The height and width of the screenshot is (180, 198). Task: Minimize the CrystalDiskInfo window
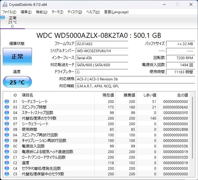pos(164,4)
